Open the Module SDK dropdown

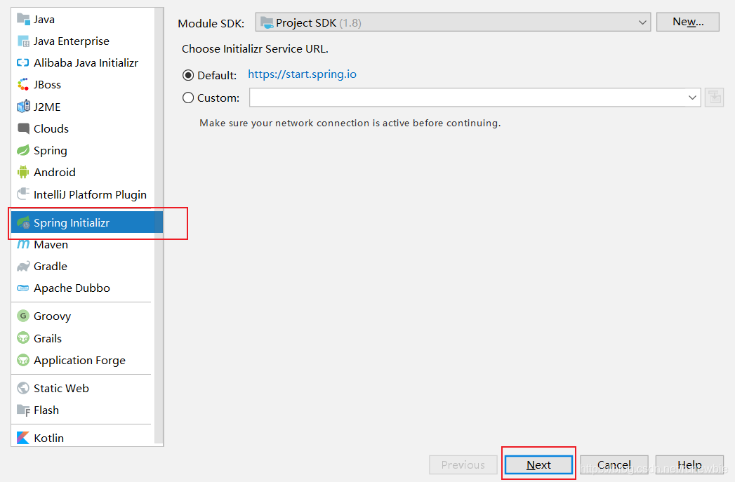click(x=453, y=22)
